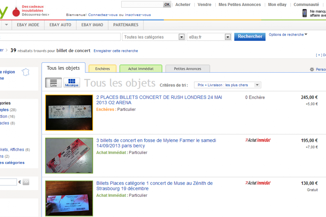Viewport: 326px width, 217px height.
Task: Click the Gratuit shipping label
Action: [x=312, y=190]
